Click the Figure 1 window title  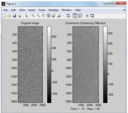tap(11, 4)
